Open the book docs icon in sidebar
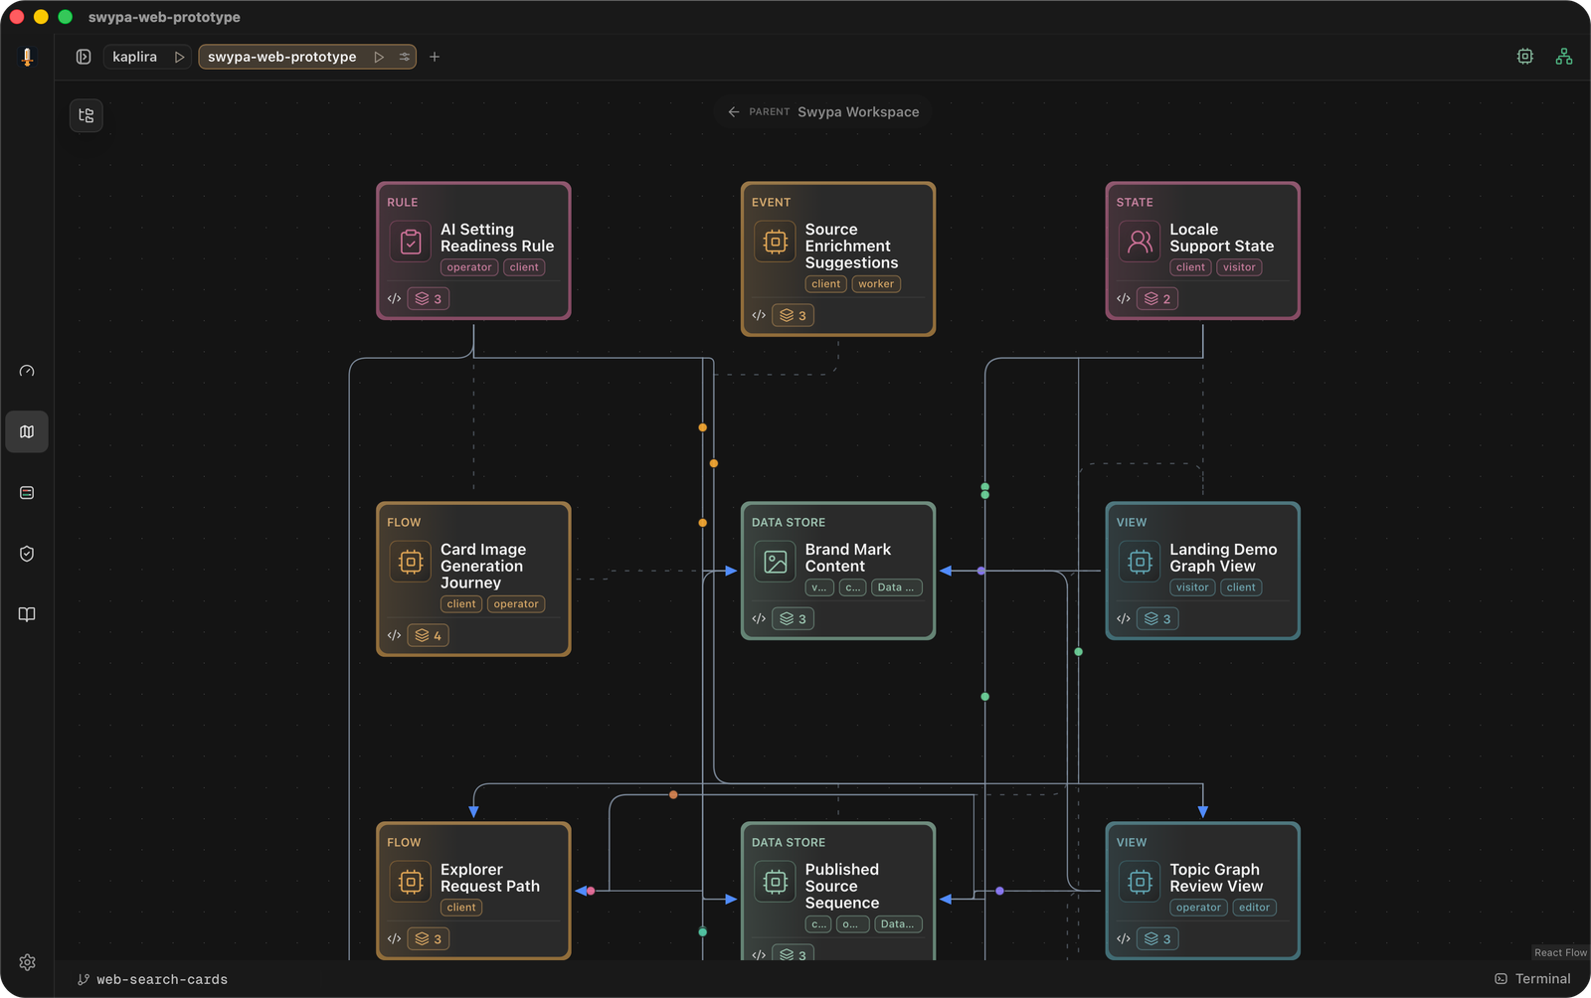 27,614
